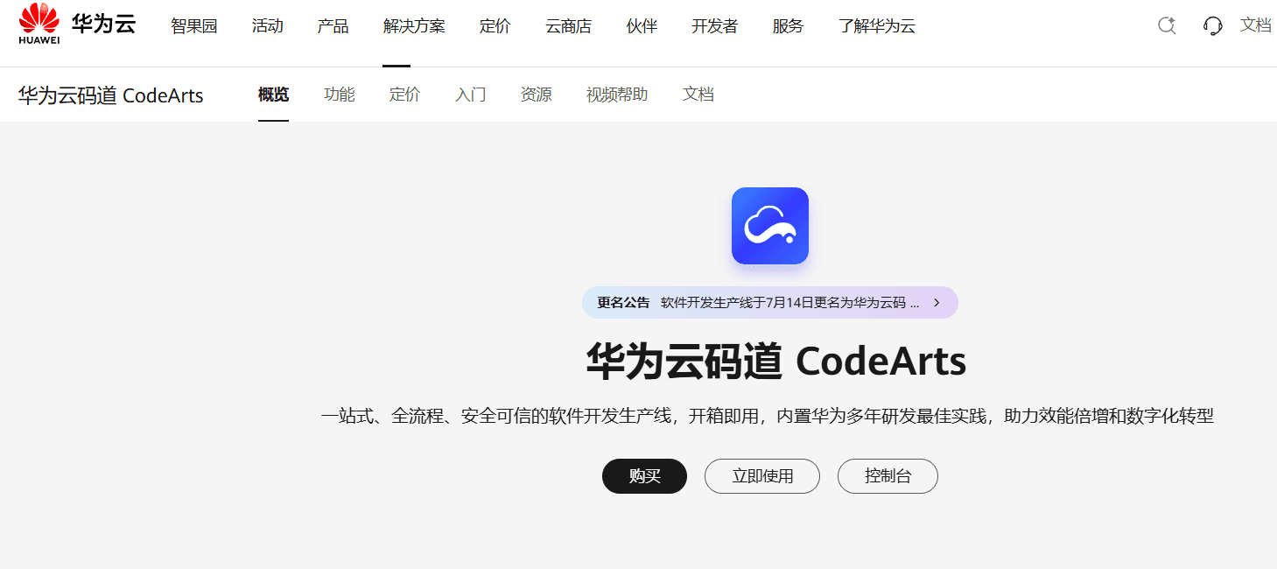
Task: Open the 了解华为云 menu
Action: [x=877, y=26]
